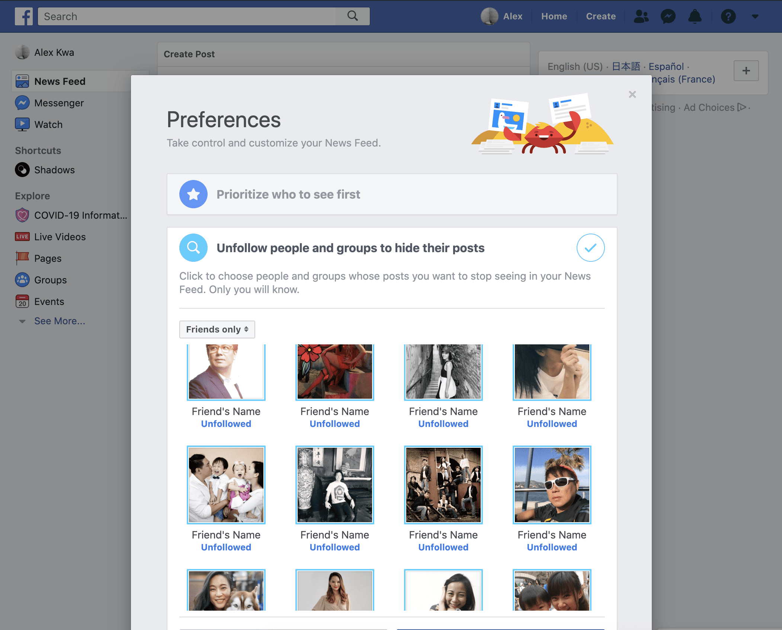Click inside the Search input field
782x630 pixels.
coord(187,16)
